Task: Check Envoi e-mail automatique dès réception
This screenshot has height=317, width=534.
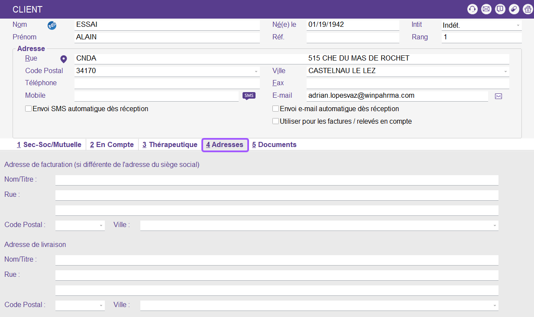Action: (275, 109)
